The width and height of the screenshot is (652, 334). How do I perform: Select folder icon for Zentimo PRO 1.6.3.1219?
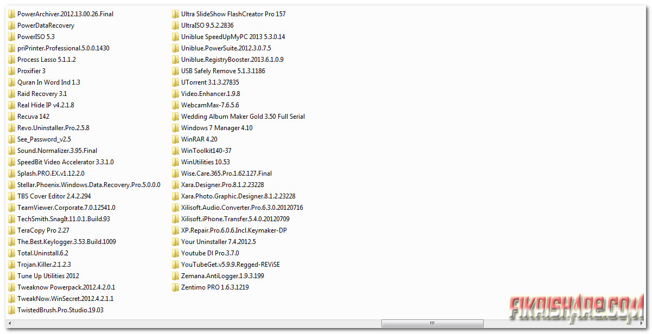tap(176, 287)
